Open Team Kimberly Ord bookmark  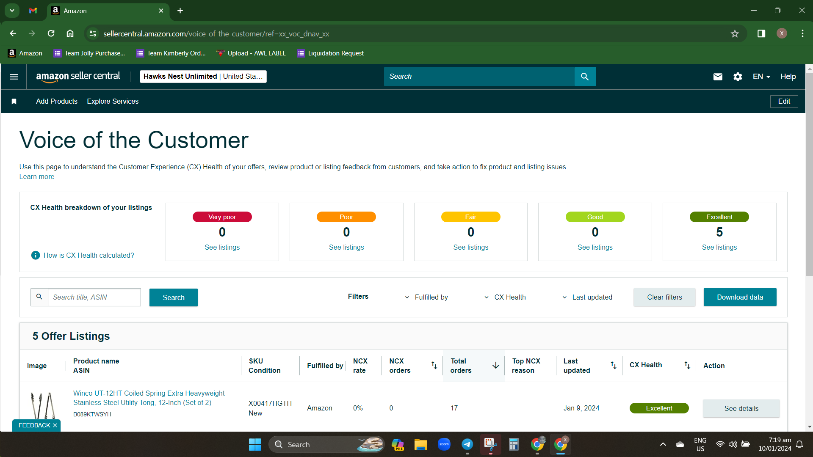click(x=171, y=53)
